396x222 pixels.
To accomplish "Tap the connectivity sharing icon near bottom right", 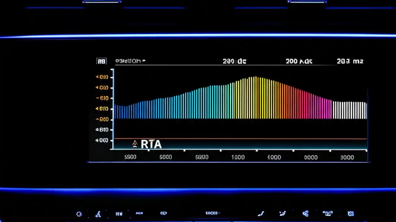I will 305,213.
